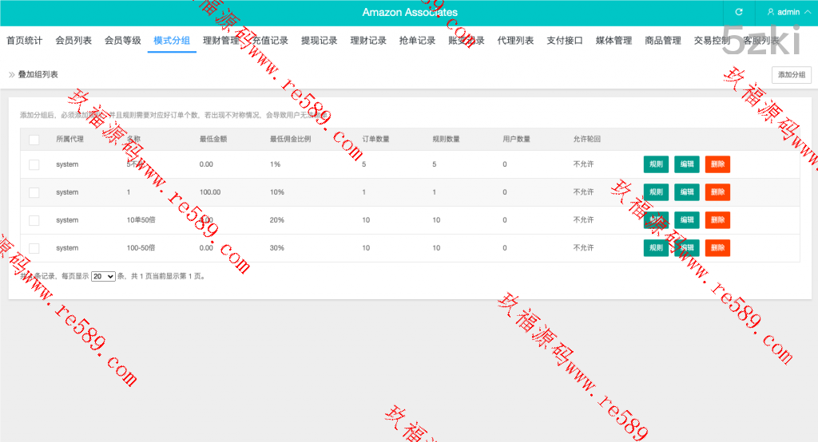
Task: Open the 首页统计 tab
Action: (x=25, y=41)
